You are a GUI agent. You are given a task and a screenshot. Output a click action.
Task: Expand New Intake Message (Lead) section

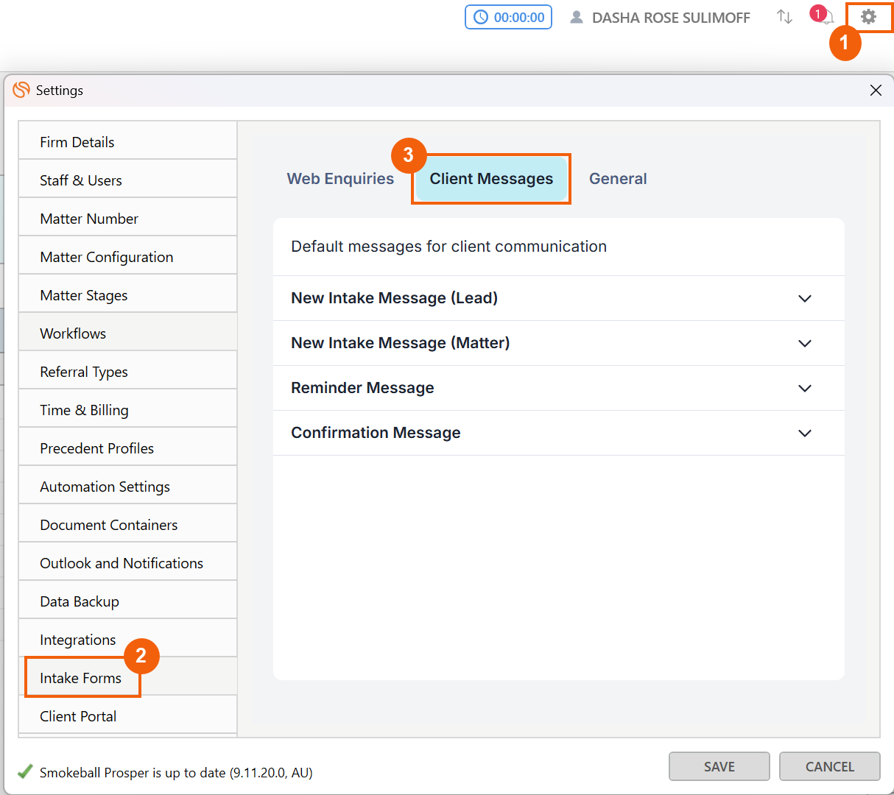click(x=805, y=299)
